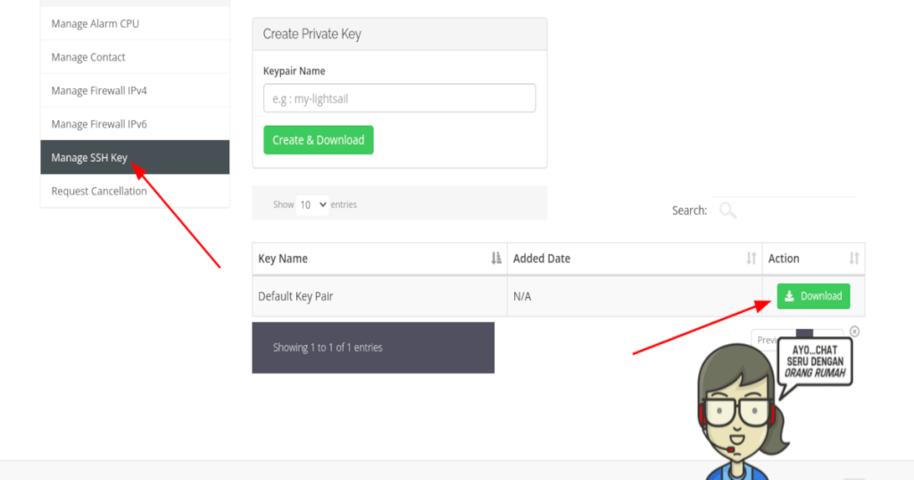Download the Default Key Pair
Image resolution: width=914 pixels, height=480 pixels.
coord(813,296)
